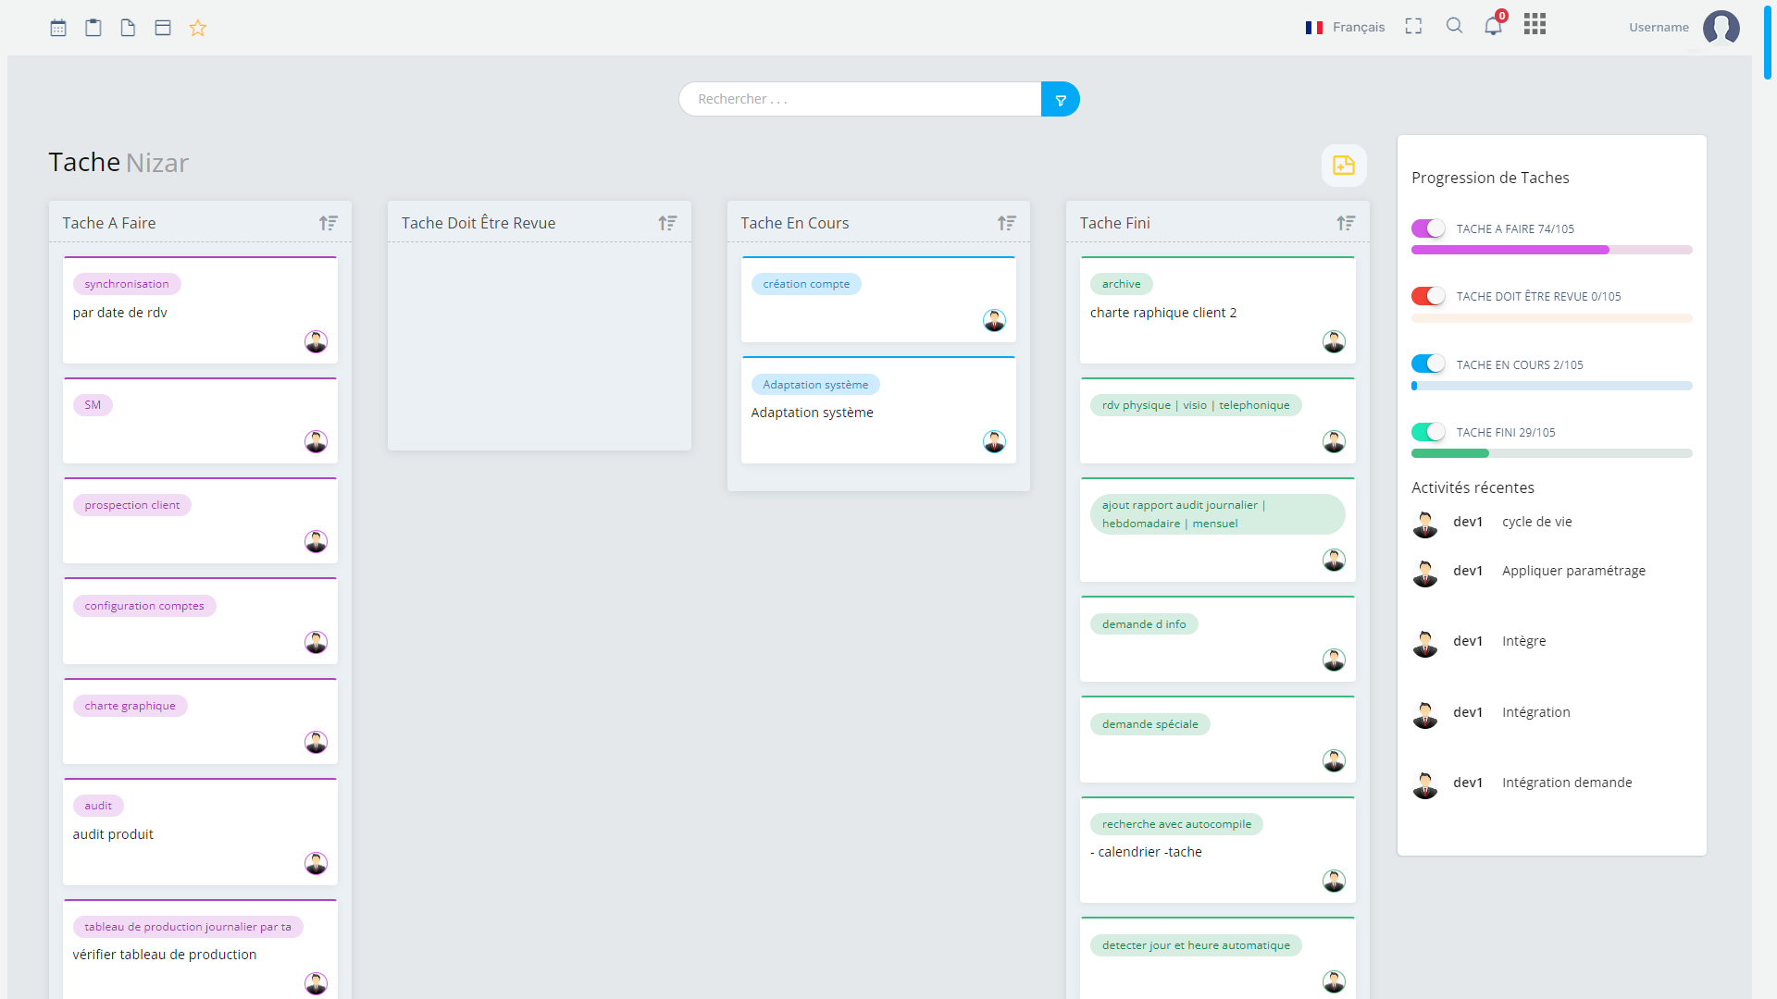Image resolution: width=1777 pixels, height=999 pixels.
Task: Select the Intègre activity entry
Action: click(1523, 641)
